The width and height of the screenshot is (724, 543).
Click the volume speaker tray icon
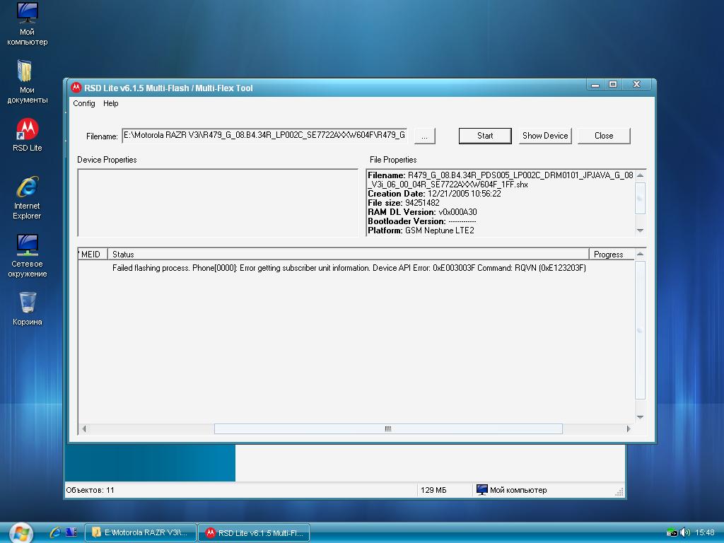685,533
